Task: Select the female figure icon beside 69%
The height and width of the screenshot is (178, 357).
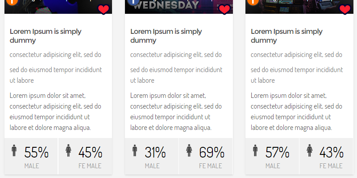Action: (189, 150)
